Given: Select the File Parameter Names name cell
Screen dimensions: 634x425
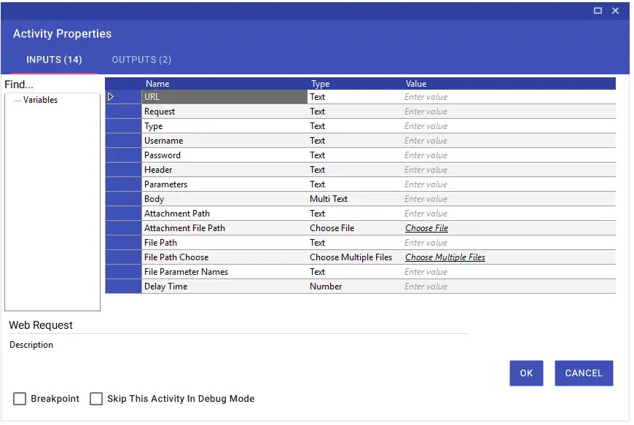Looking at the screenshot, I should pyautogui.click(x=224, y=272).
